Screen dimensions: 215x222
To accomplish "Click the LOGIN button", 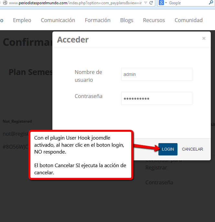I will pos(168,149).
